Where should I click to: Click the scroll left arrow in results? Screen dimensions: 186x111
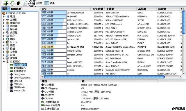[42, 77]
